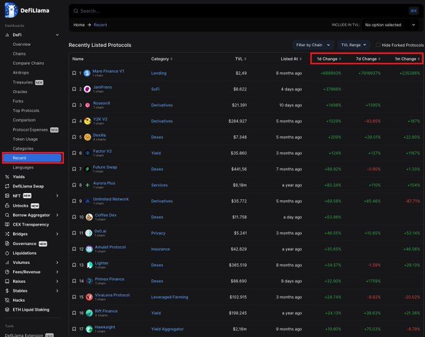
Task: Expand Borrow Aggregator section
Action: pos(57,215)
